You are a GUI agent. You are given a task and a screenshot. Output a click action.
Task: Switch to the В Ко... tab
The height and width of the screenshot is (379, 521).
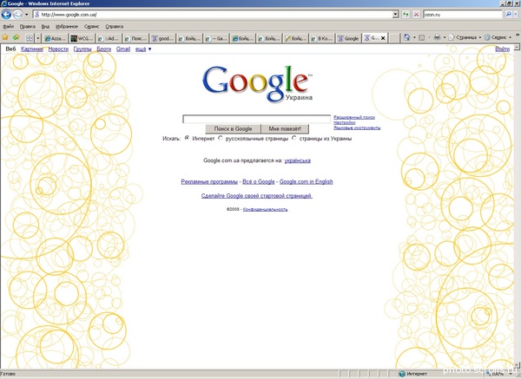[321, 38]
